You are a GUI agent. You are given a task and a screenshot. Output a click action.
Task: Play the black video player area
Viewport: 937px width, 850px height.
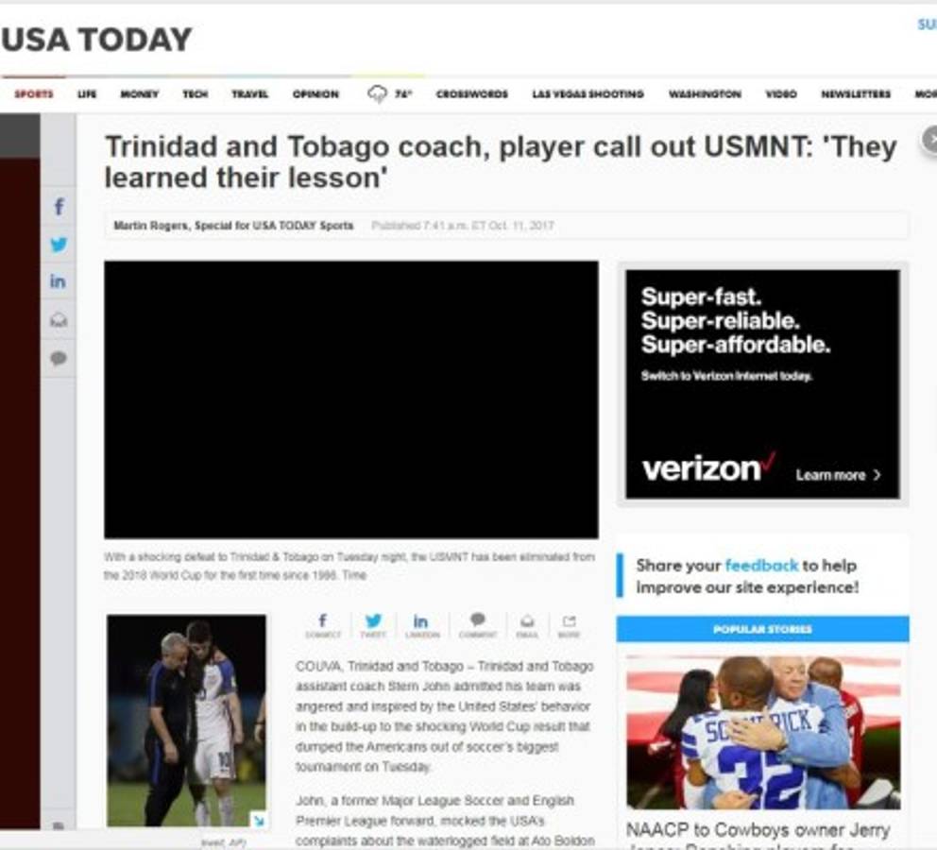[x=350, y=399]
